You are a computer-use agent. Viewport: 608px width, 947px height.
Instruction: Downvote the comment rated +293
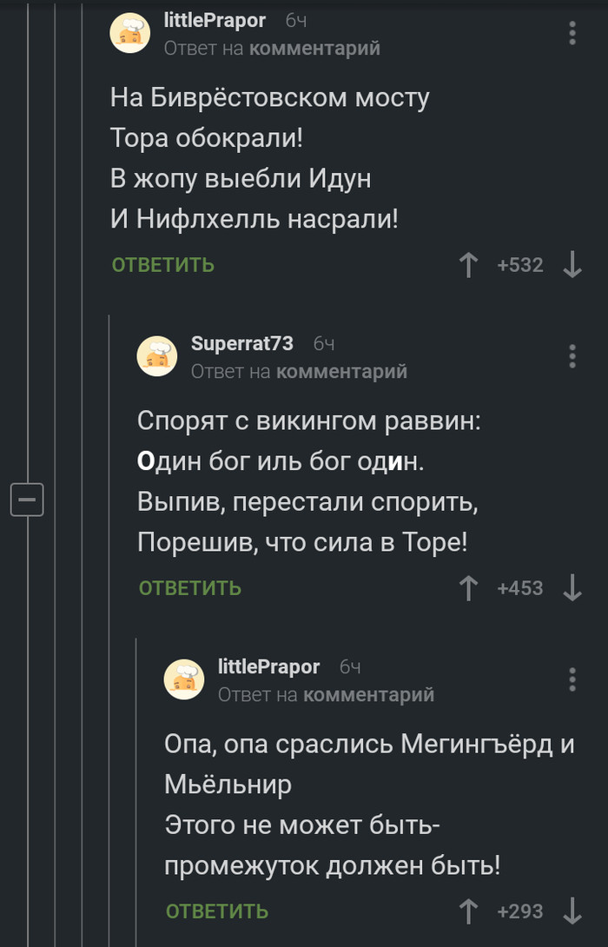572,911
